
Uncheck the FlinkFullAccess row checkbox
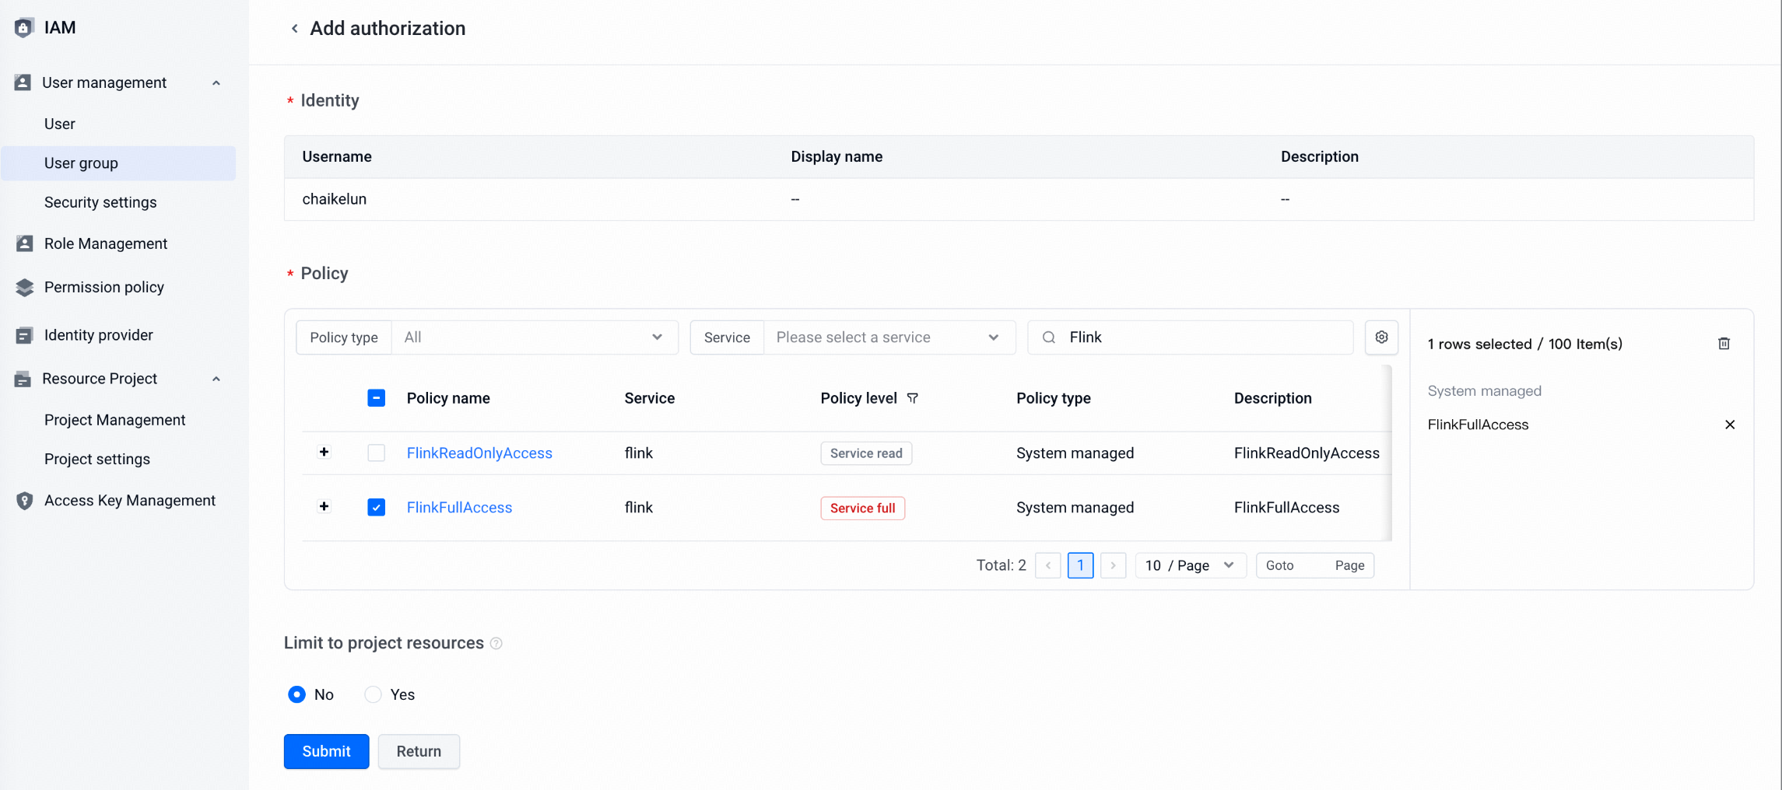tap(376, 507)
